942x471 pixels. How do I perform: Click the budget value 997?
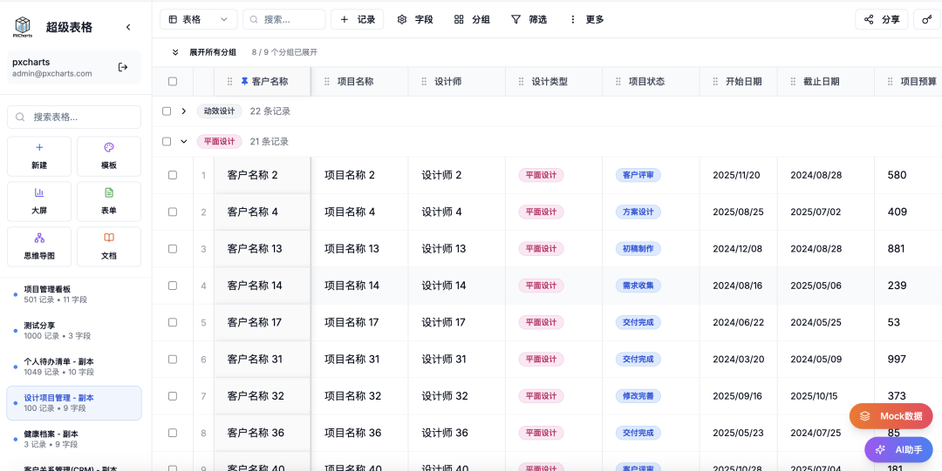click(897, 359)
